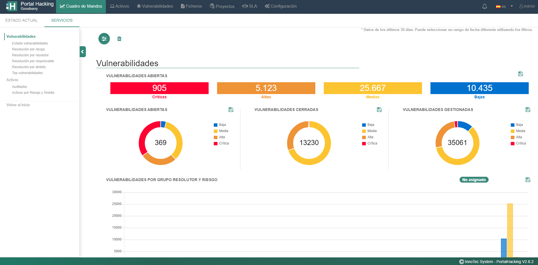Click the 369 total in Abiertas donut

160,142
